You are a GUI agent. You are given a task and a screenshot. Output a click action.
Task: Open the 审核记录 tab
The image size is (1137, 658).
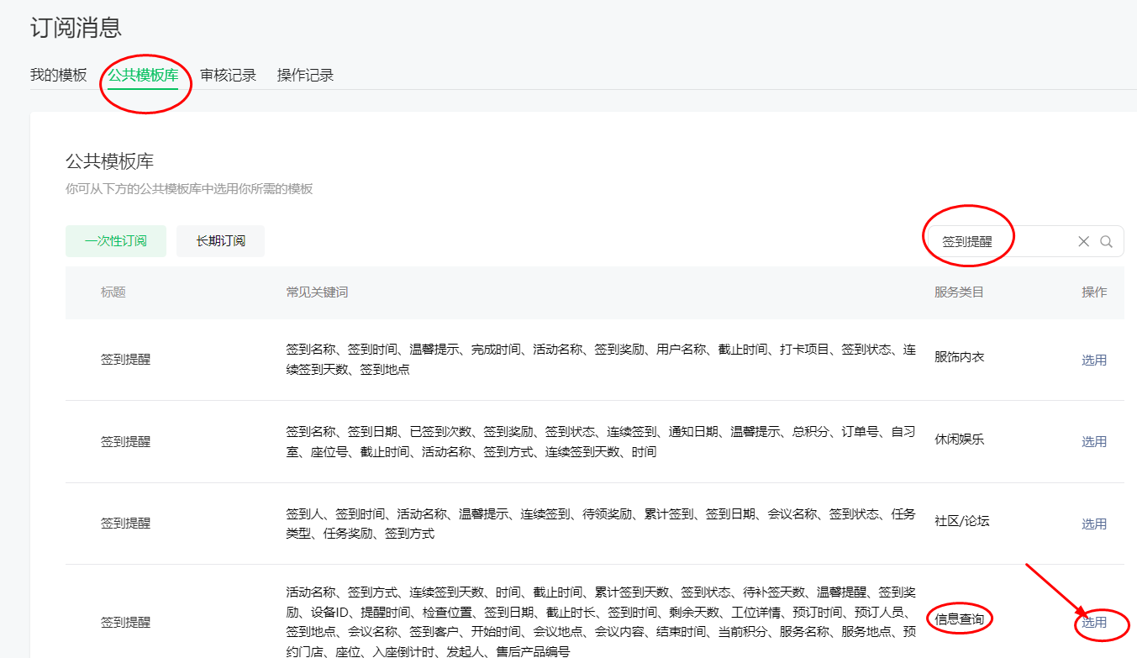coord(228,75)
